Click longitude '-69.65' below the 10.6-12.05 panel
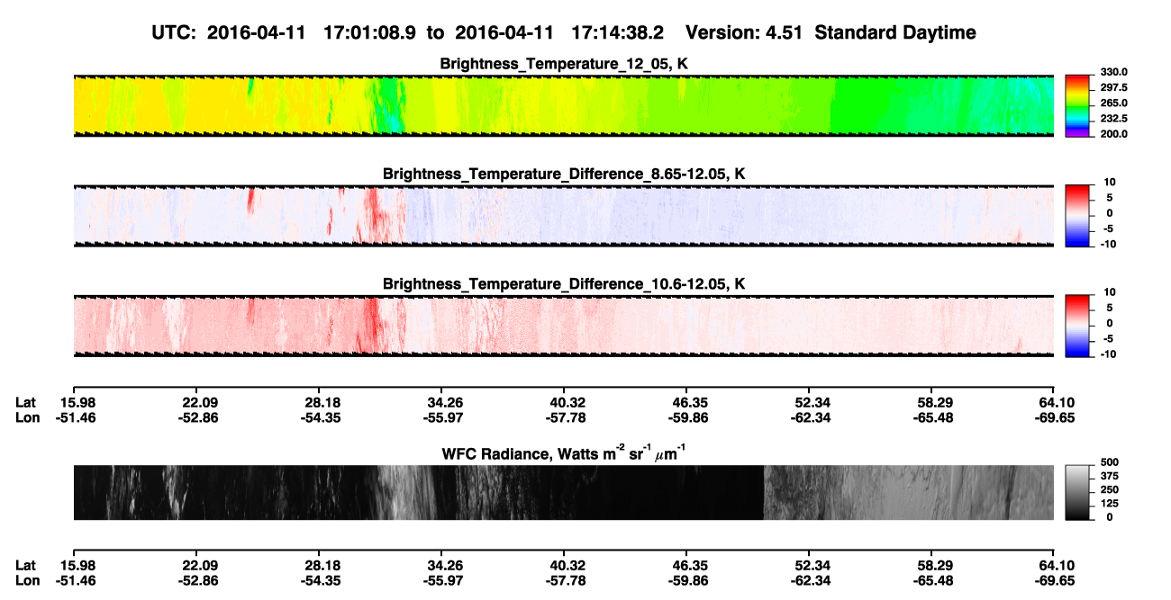 1055,417
